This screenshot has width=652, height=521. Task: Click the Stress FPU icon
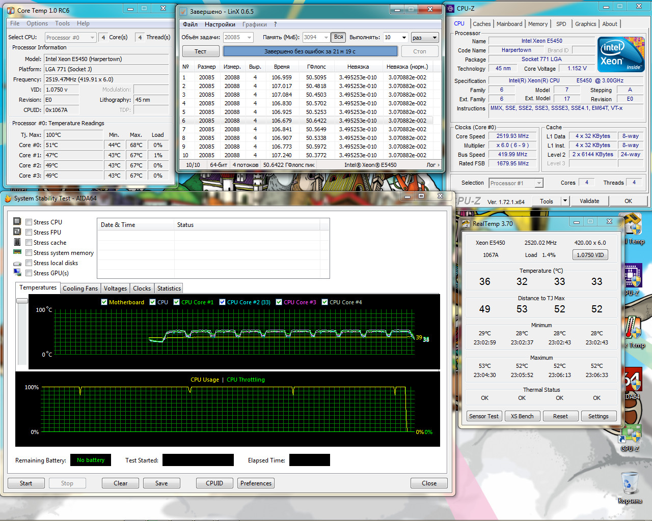tap(17, 232)
